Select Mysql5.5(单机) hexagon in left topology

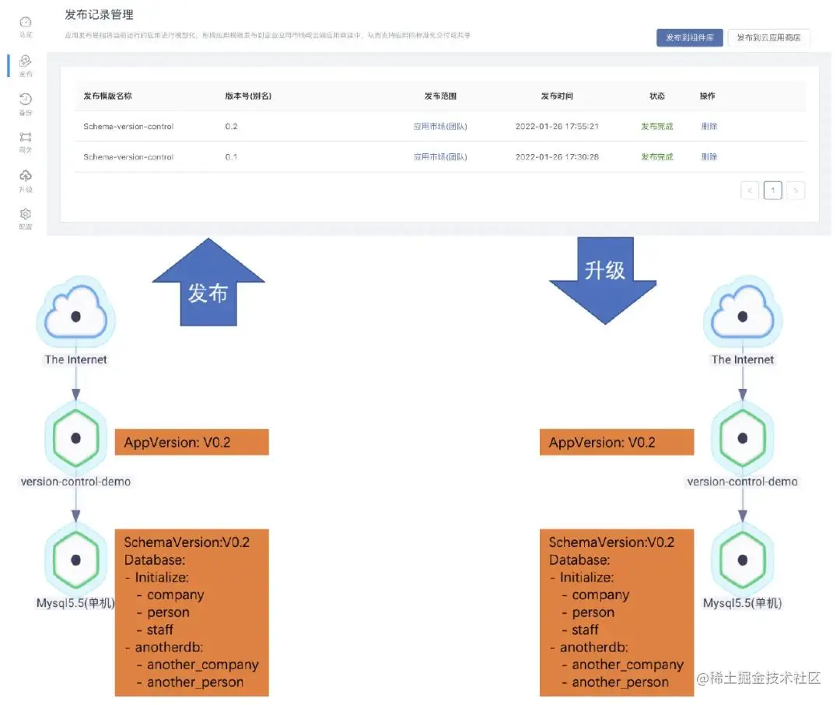click(75, 559)
